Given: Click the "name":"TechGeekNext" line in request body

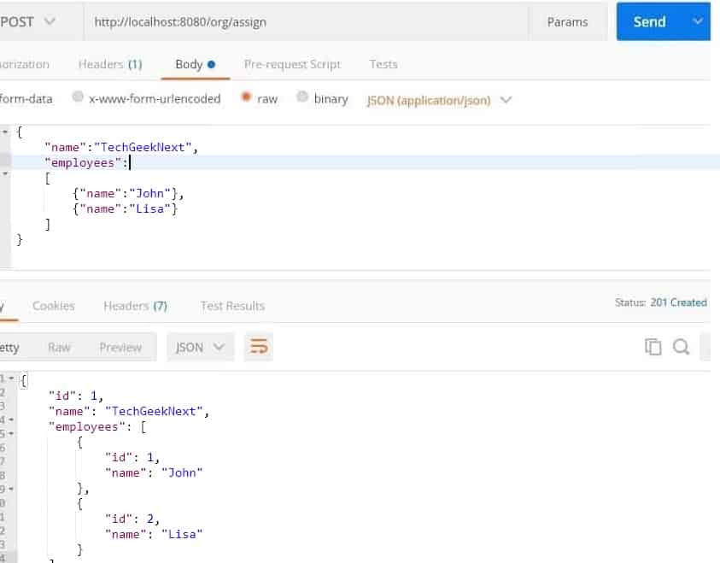Looking at the screenshot, I should pyautogui.click(x=121, y=148).
